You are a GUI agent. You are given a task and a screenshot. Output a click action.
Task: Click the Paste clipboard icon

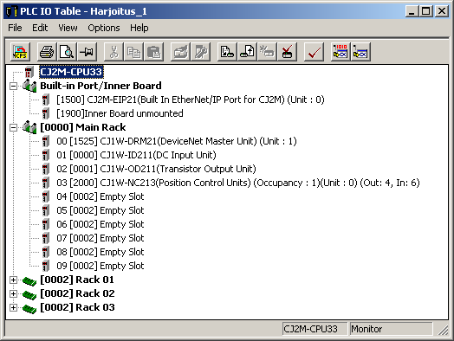click(x=153, y=52)
